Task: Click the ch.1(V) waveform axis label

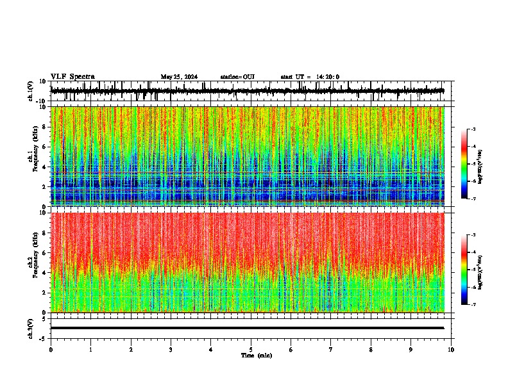Action: pos(31,91)
